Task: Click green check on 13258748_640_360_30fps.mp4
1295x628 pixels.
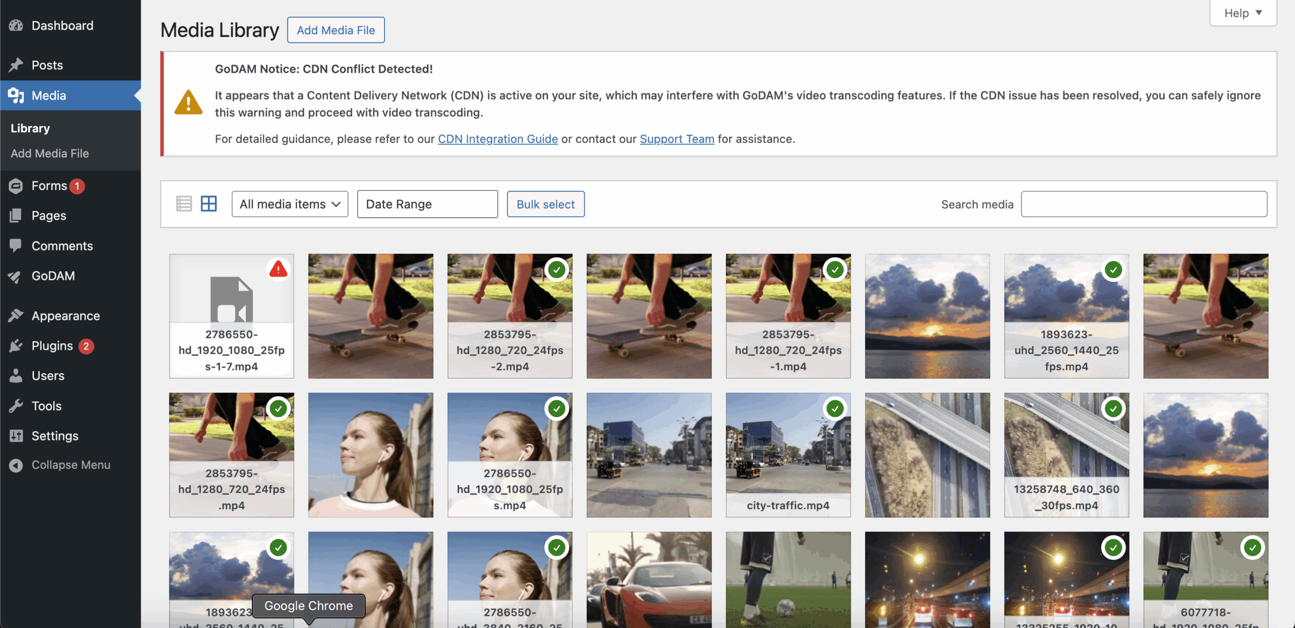Action: pos(1113,409)
